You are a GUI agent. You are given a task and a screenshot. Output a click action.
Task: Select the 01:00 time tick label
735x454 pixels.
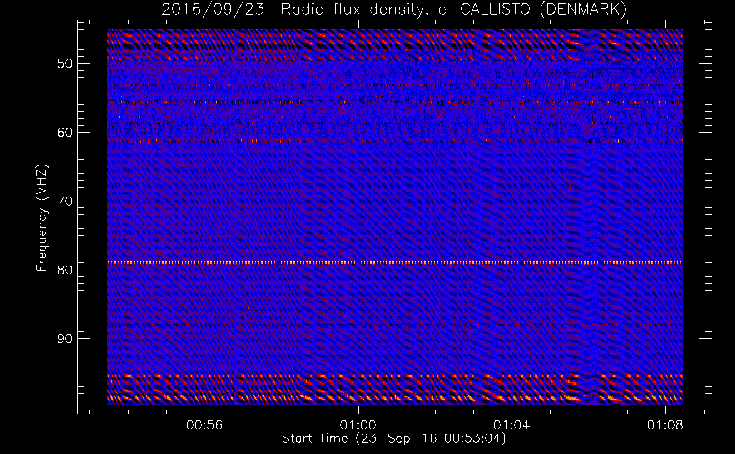[x=358, y=425]
